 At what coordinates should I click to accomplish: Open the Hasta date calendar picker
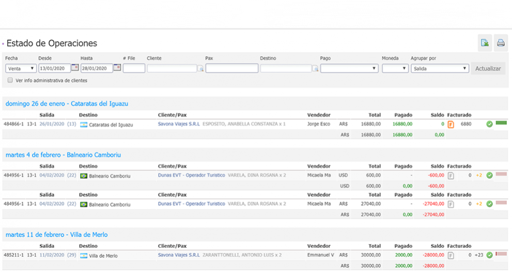(x=117, y=67)
